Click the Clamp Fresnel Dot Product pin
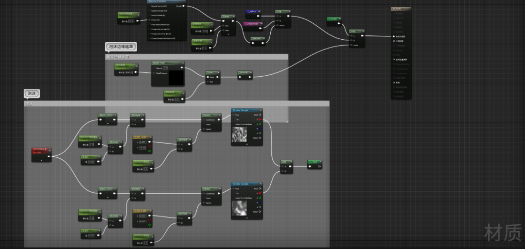Viewport: 525px width, 249px height. pos(150,38)
